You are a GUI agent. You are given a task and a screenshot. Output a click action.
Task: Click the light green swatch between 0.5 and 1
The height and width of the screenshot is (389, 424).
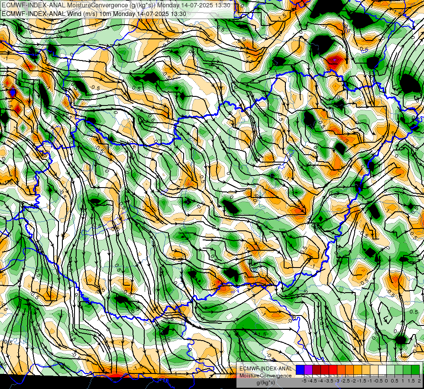(x=399, y=370)
